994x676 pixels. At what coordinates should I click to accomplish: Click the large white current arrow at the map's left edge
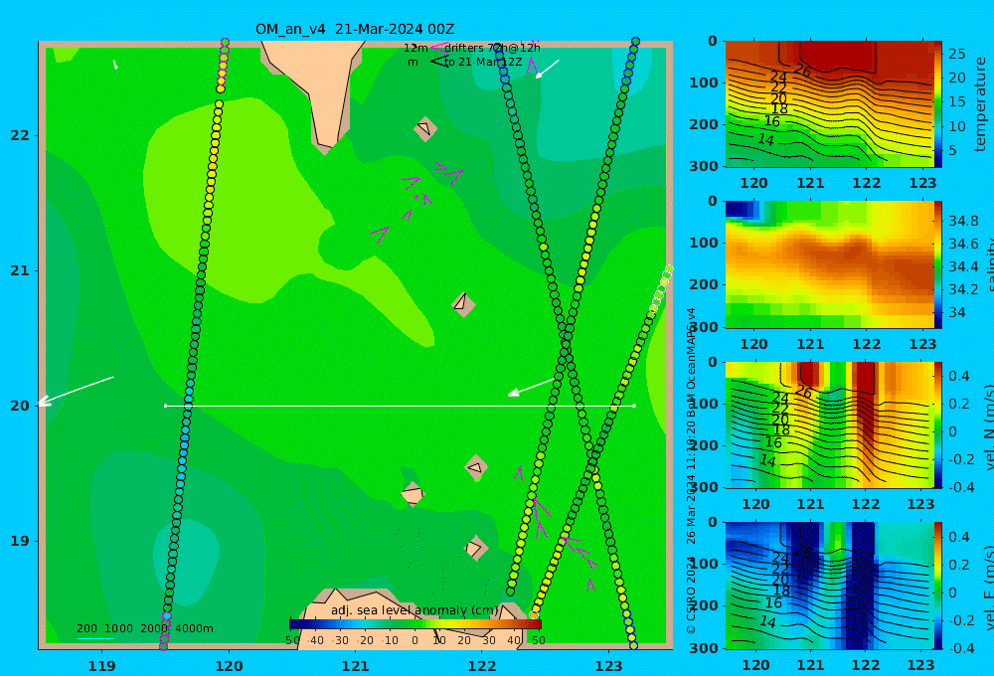pyautogui.click(x=76, y=391)
